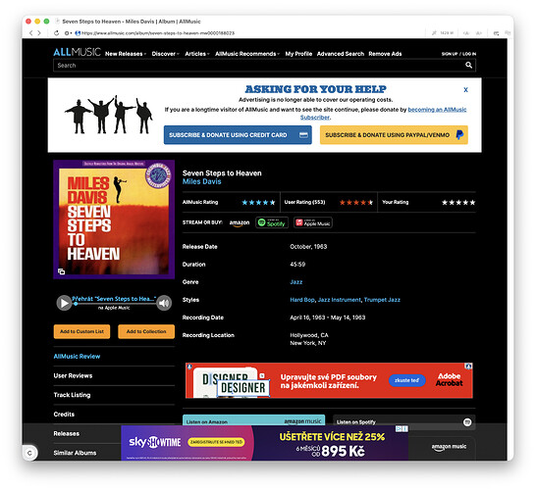Image resolution: width=536 pixels, height=490 pixels.
Task: Go back with the browser back arrow
Action: (30, 33)
